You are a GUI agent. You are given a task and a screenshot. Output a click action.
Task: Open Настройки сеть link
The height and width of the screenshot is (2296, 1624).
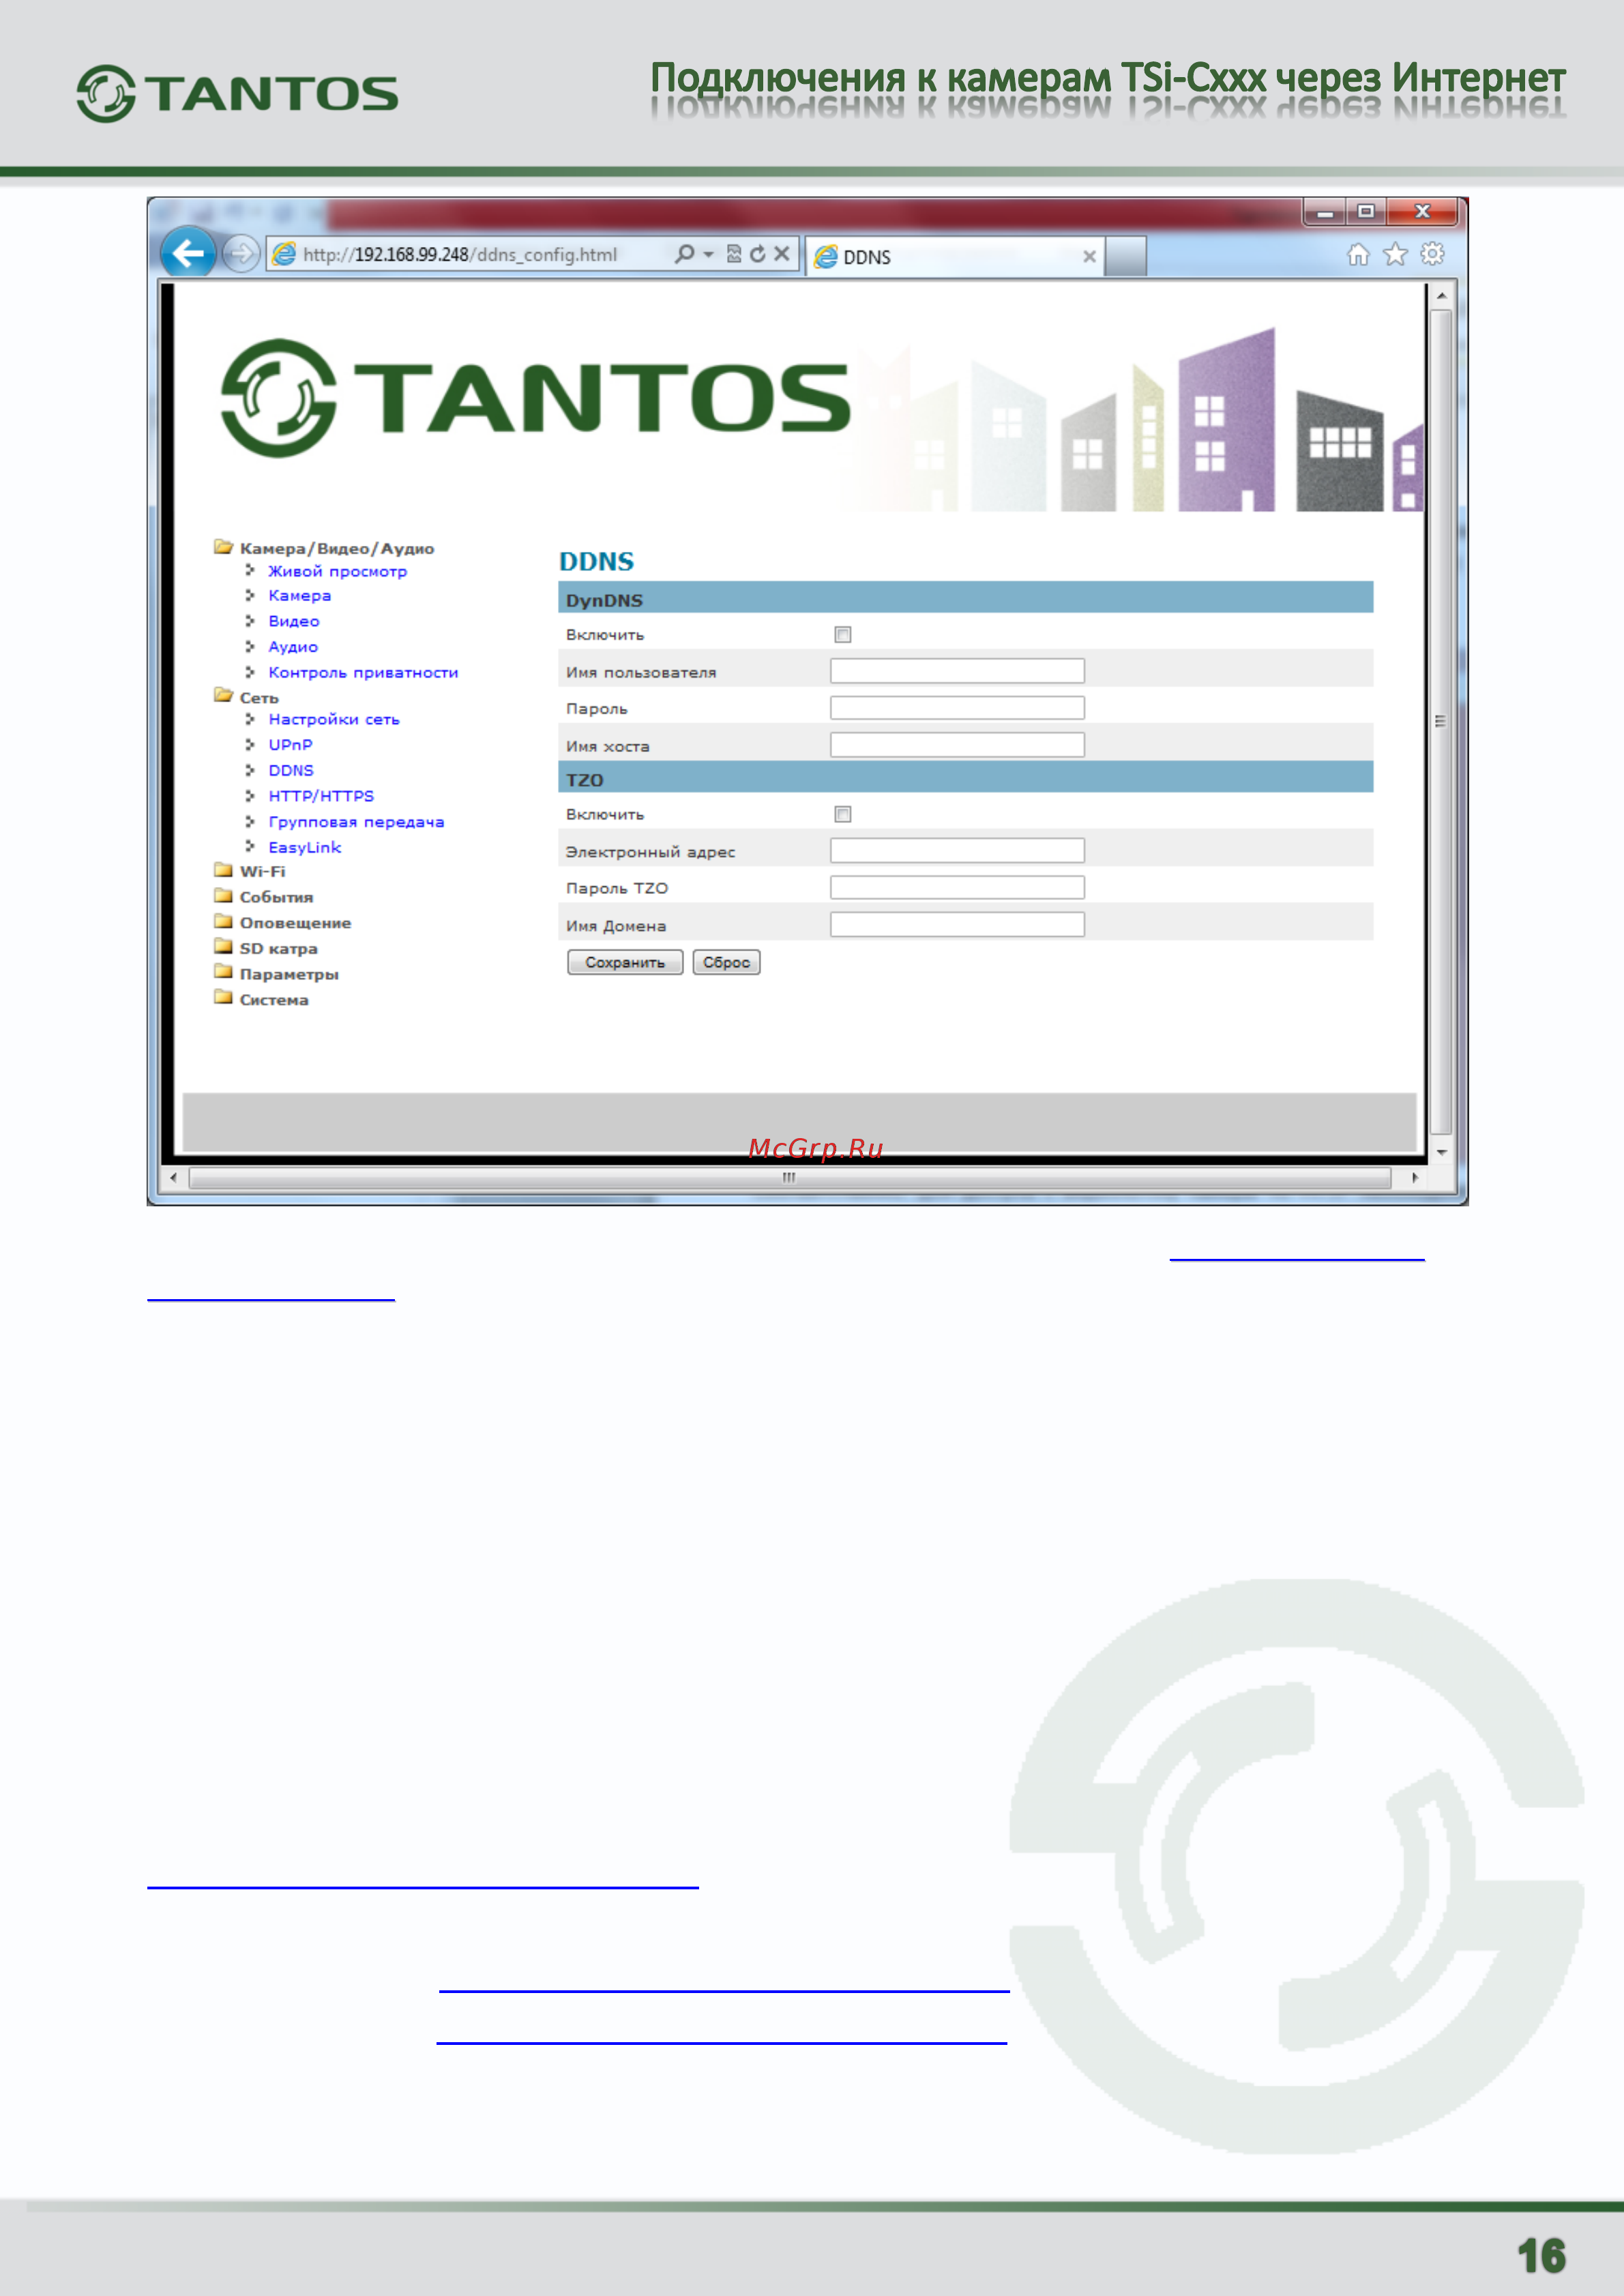334,719
